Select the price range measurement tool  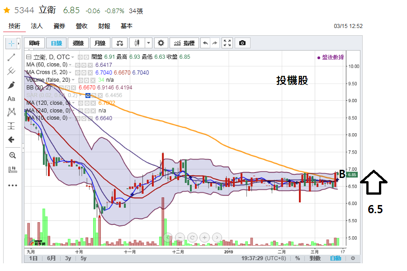[x=11, y=126]
